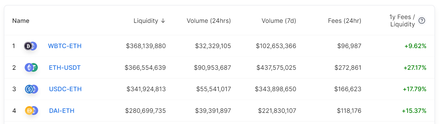The width and height of the screenshot is (440, 124).
Task: Sort by 1y Fees / Liquidity header
Action: pyautogui.click(x=402, y=21)
